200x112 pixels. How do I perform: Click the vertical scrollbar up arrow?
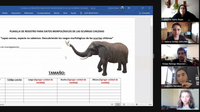click(152, 17)
